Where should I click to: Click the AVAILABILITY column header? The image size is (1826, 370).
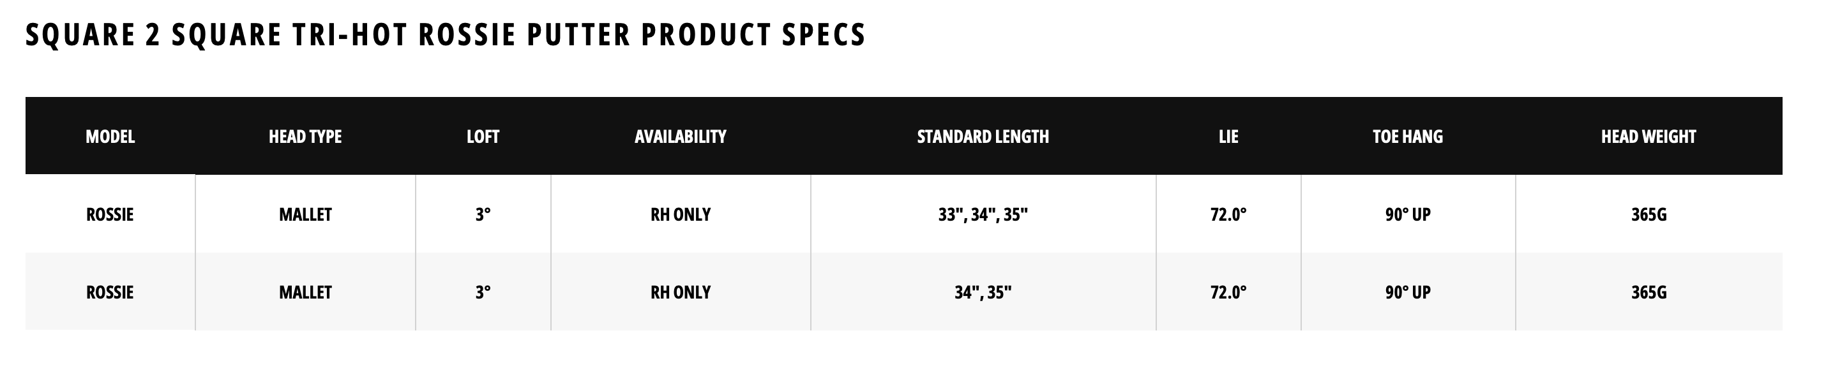(x=681, y=136)
